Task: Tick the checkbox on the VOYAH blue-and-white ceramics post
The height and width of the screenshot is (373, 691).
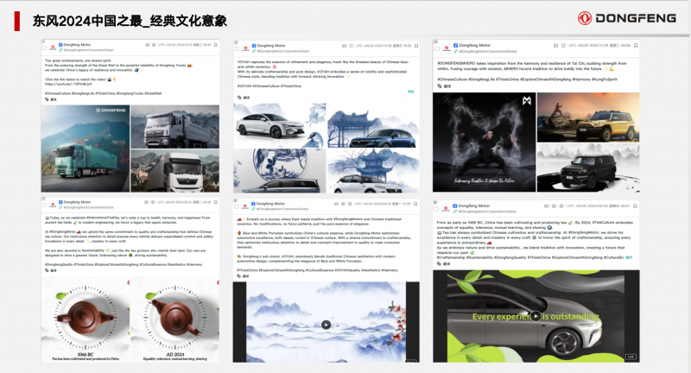Action: (x=237, y=48)
